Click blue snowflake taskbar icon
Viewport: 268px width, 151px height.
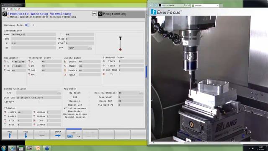[x=47, y=148]
